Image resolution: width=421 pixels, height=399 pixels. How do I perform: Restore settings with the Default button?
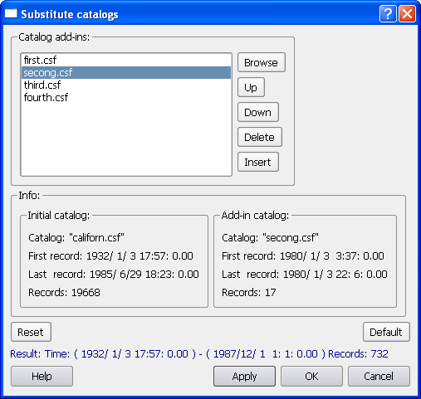click(x=386, y=332)
